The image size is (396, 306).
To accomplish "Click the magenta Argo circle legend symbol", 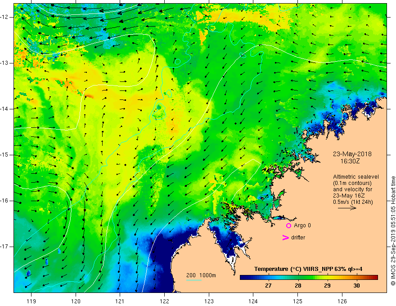I will click(288, 225).
